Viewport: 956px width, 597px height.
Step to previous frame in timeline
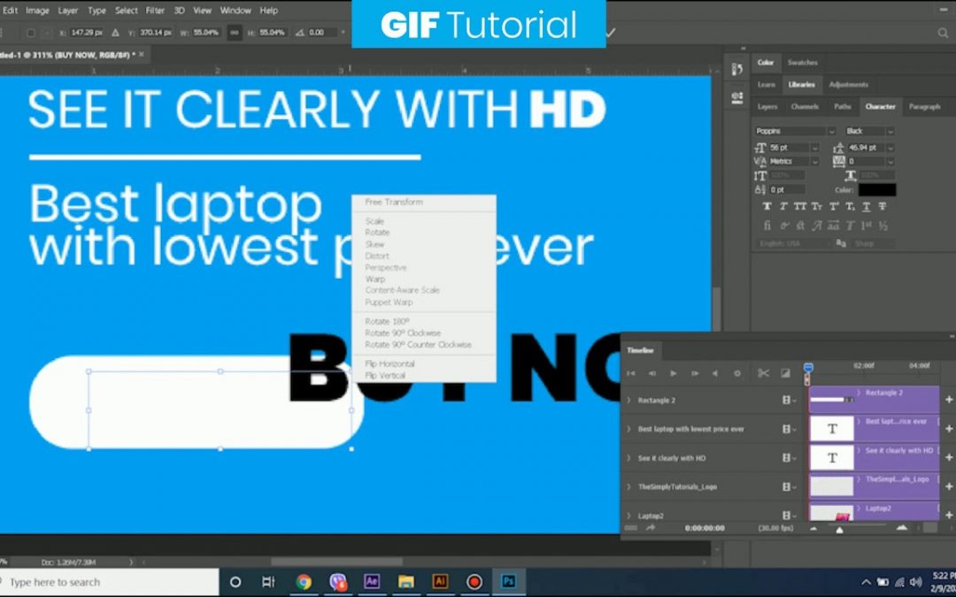(652, 373)
